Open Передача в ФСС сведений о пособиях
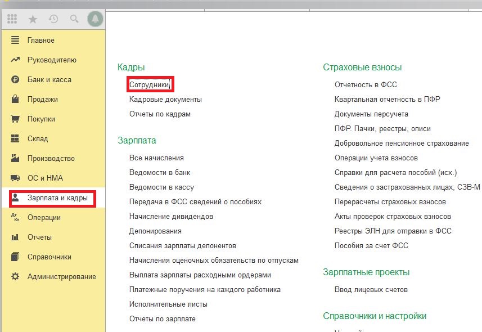Screen dimensions: 482x332 [x=196, y=202]
